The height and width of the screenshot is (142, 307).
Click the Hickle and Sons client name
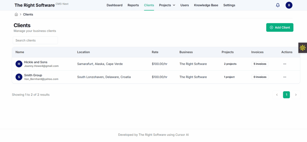pyautogui.click(x=36, y=62)
